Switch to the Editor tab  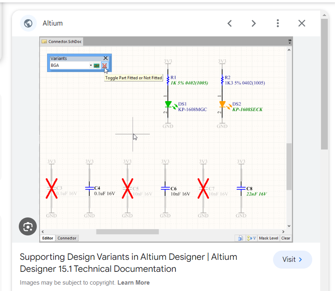pyautogui.click(x=48, y=238)
